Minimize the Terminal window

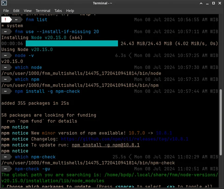click(207, 3)
